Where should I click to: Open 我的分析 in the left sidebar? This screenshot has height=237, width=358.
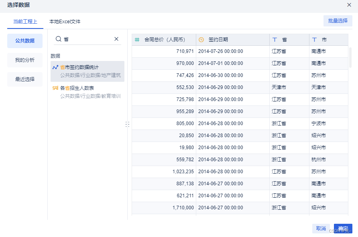[x=24, y=60]
